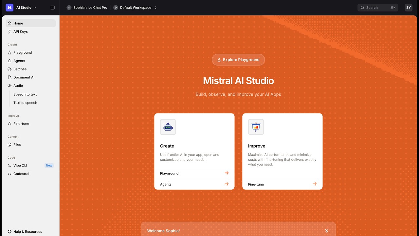Click the robot illustration on Create card
The image size is (419, 236).
[168, 127]
